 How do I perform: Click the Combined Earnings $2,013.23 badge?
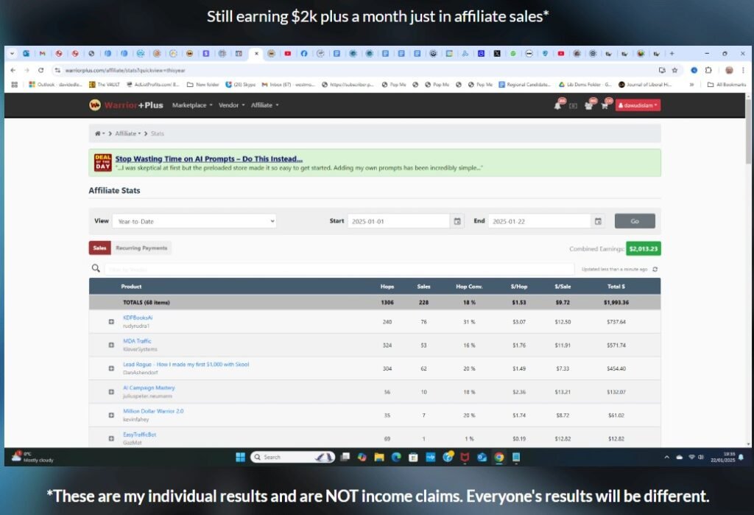[x=644, y=249]
